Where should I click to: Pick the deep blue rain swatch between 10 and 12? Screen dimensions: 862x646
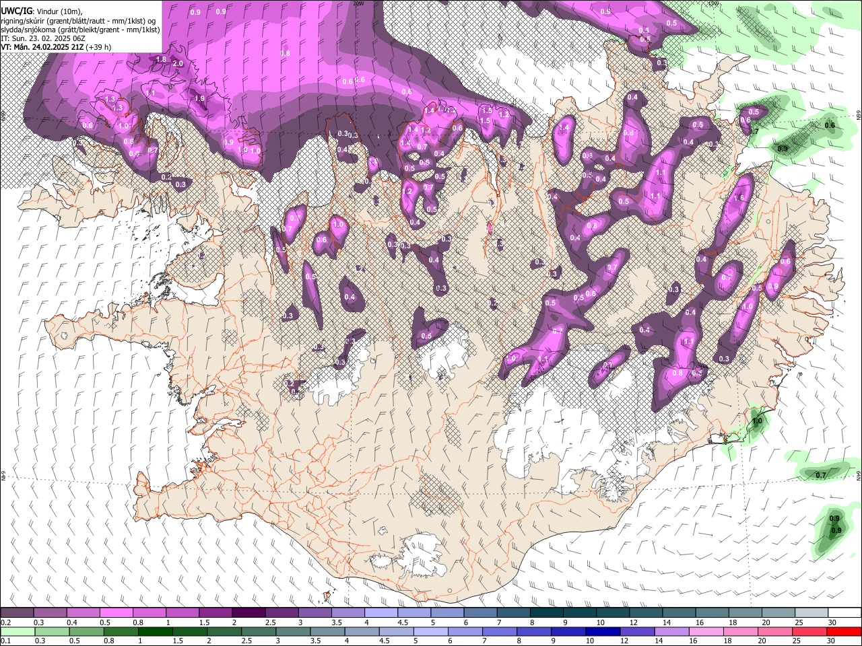(x=602, y=631)
